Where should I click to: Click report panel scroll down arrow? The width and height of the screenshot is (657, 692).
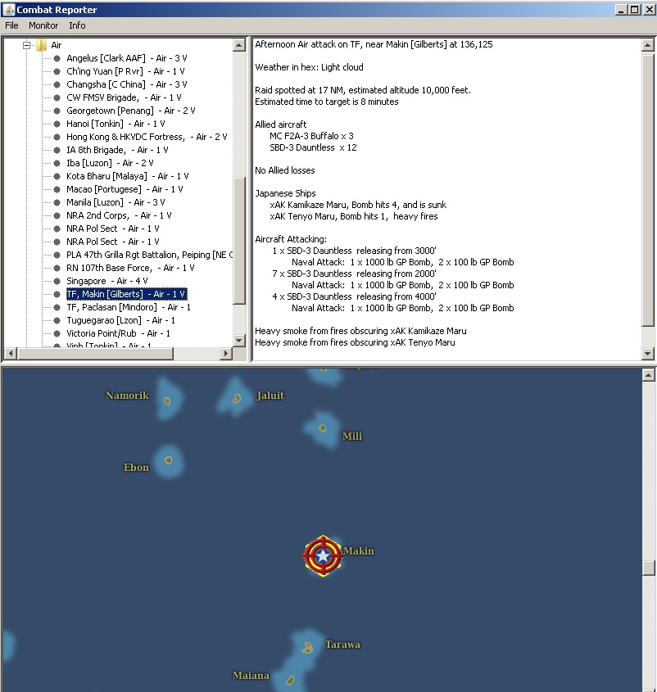point(648,353)
